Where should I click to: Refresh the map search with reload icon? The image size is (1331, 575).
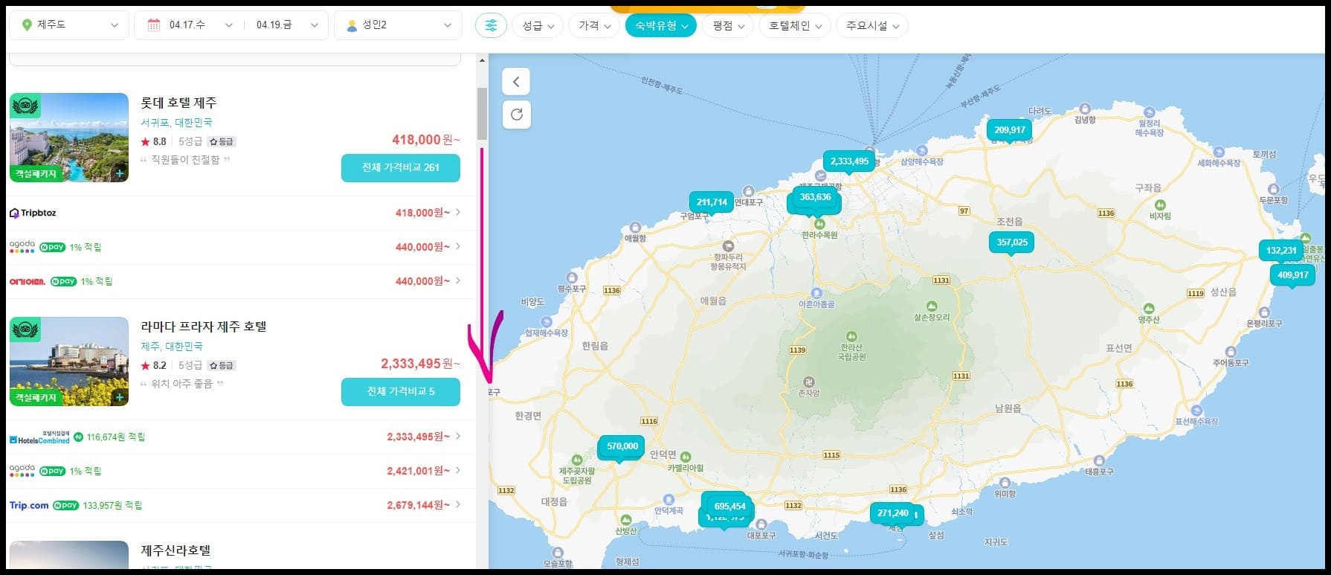[517, 115]
